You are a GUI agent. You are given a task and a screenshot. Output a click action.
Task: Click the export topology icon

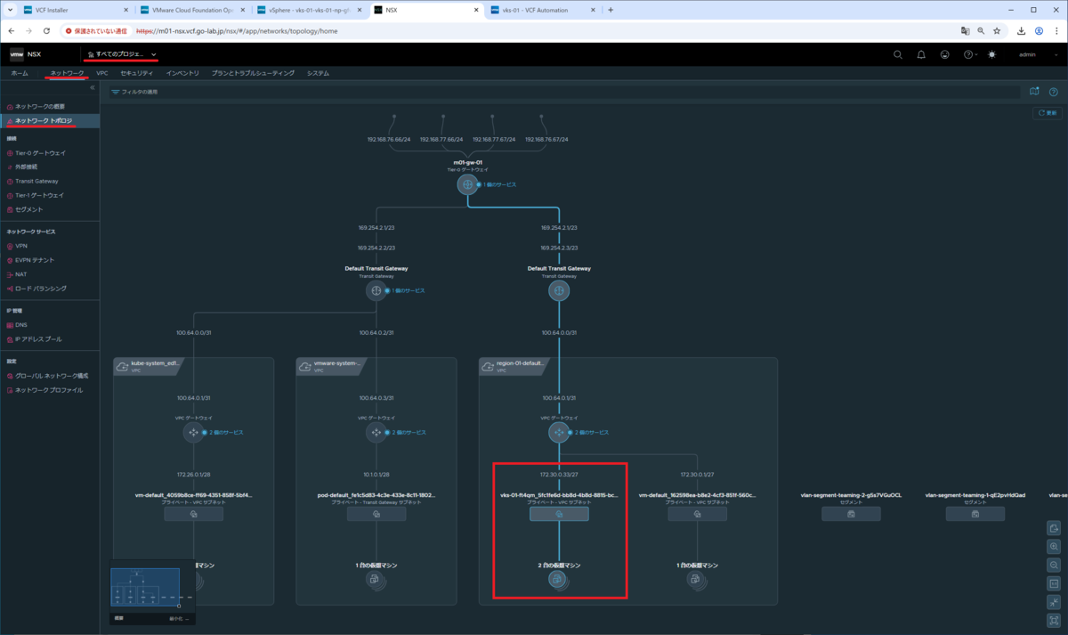(1054, 528)
